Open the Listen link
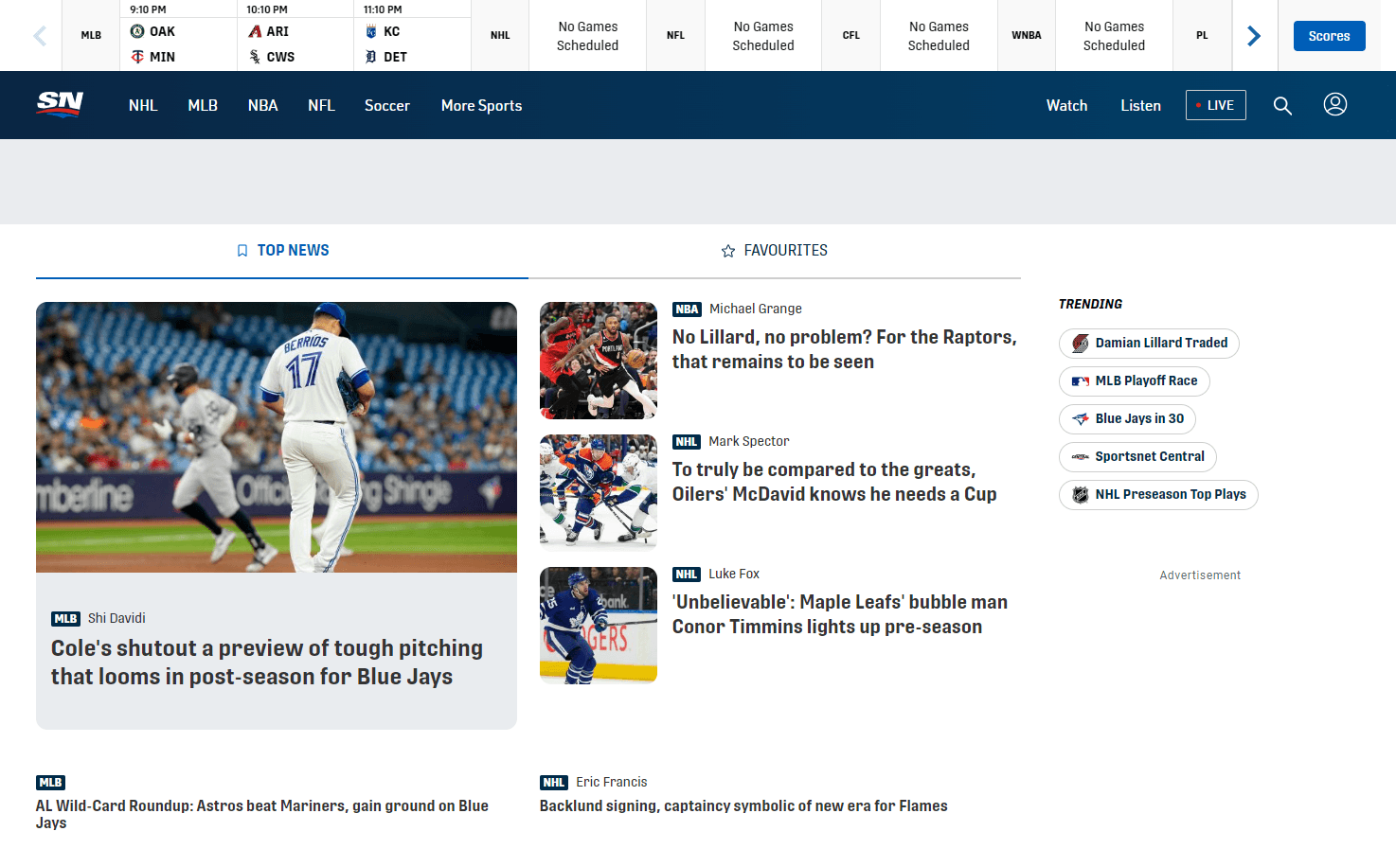The image size is (1396, 849). 1140,105
